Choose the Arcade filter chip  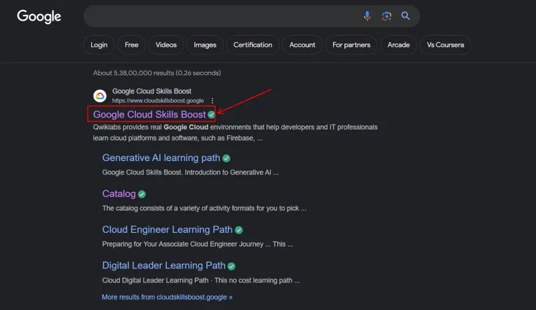399,45
